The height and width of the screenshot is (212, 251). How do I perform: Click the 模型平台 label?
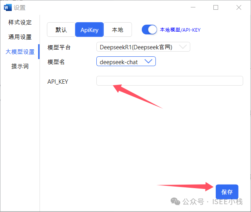point(59,47)
